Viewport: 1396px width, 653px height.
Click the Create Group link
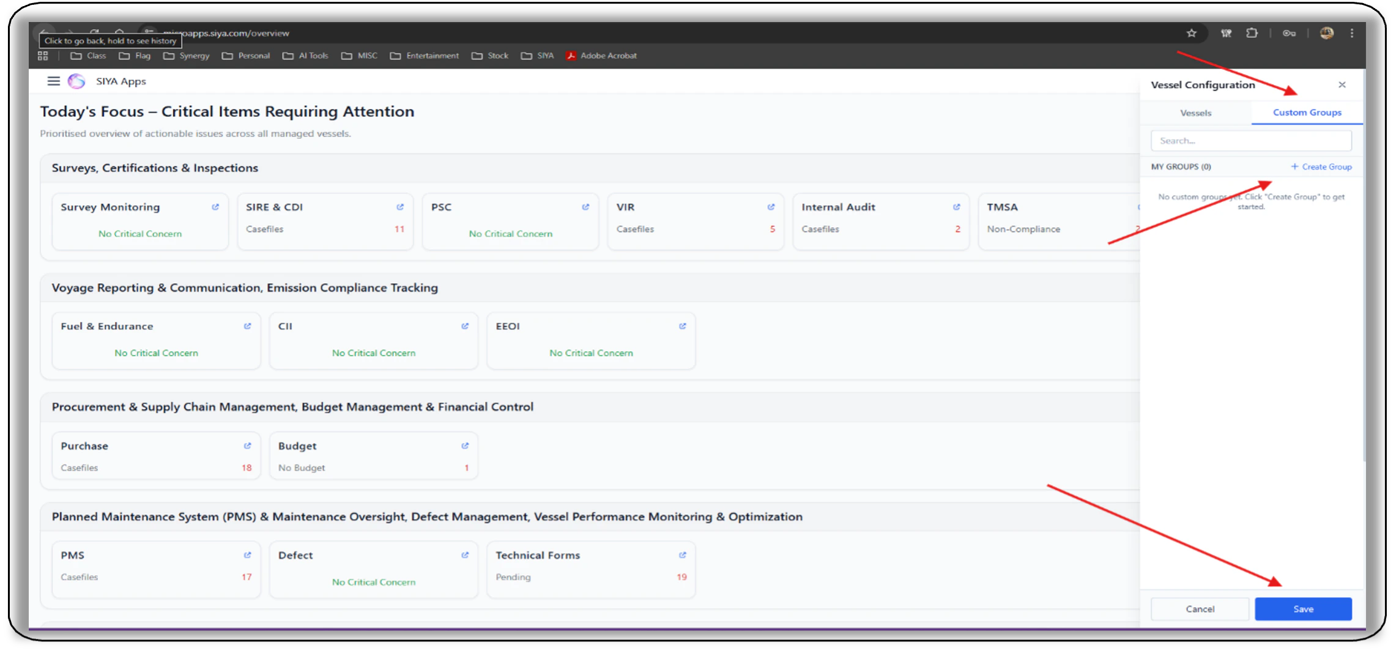click(x=1321, y=166)
